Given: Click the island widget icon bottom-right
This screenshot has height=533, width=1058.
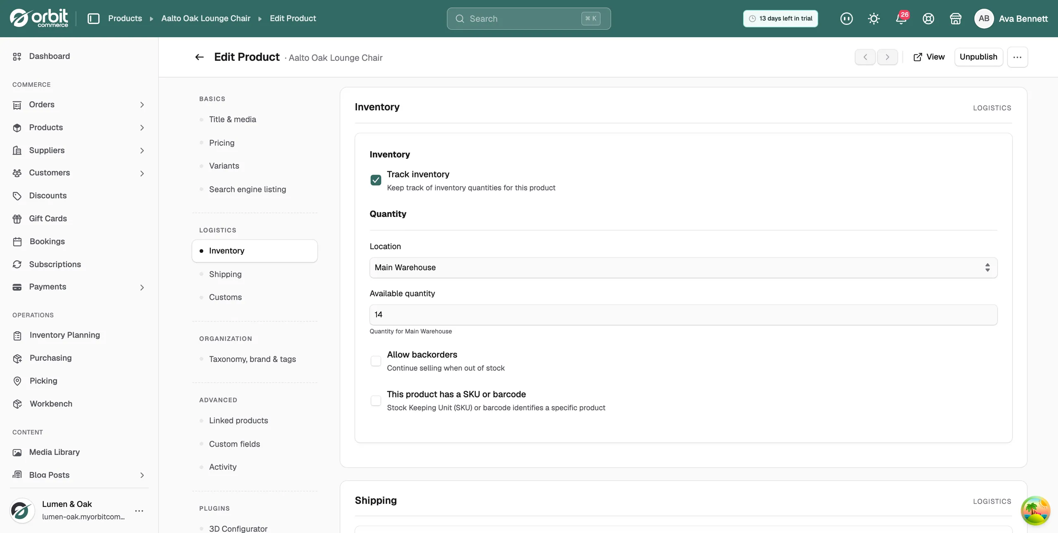Looking at the screenshot, I should coord(1035,511).
